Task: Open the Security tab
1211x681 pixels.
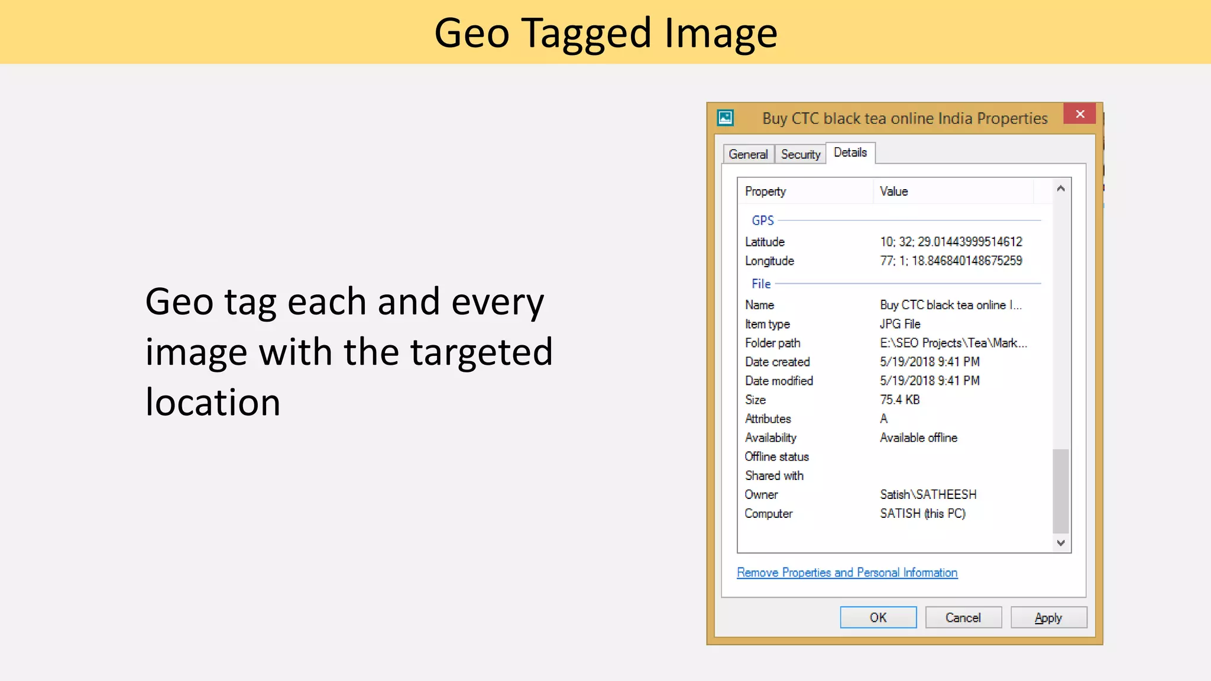Action: pyautogui.click(x=801, y=154)
